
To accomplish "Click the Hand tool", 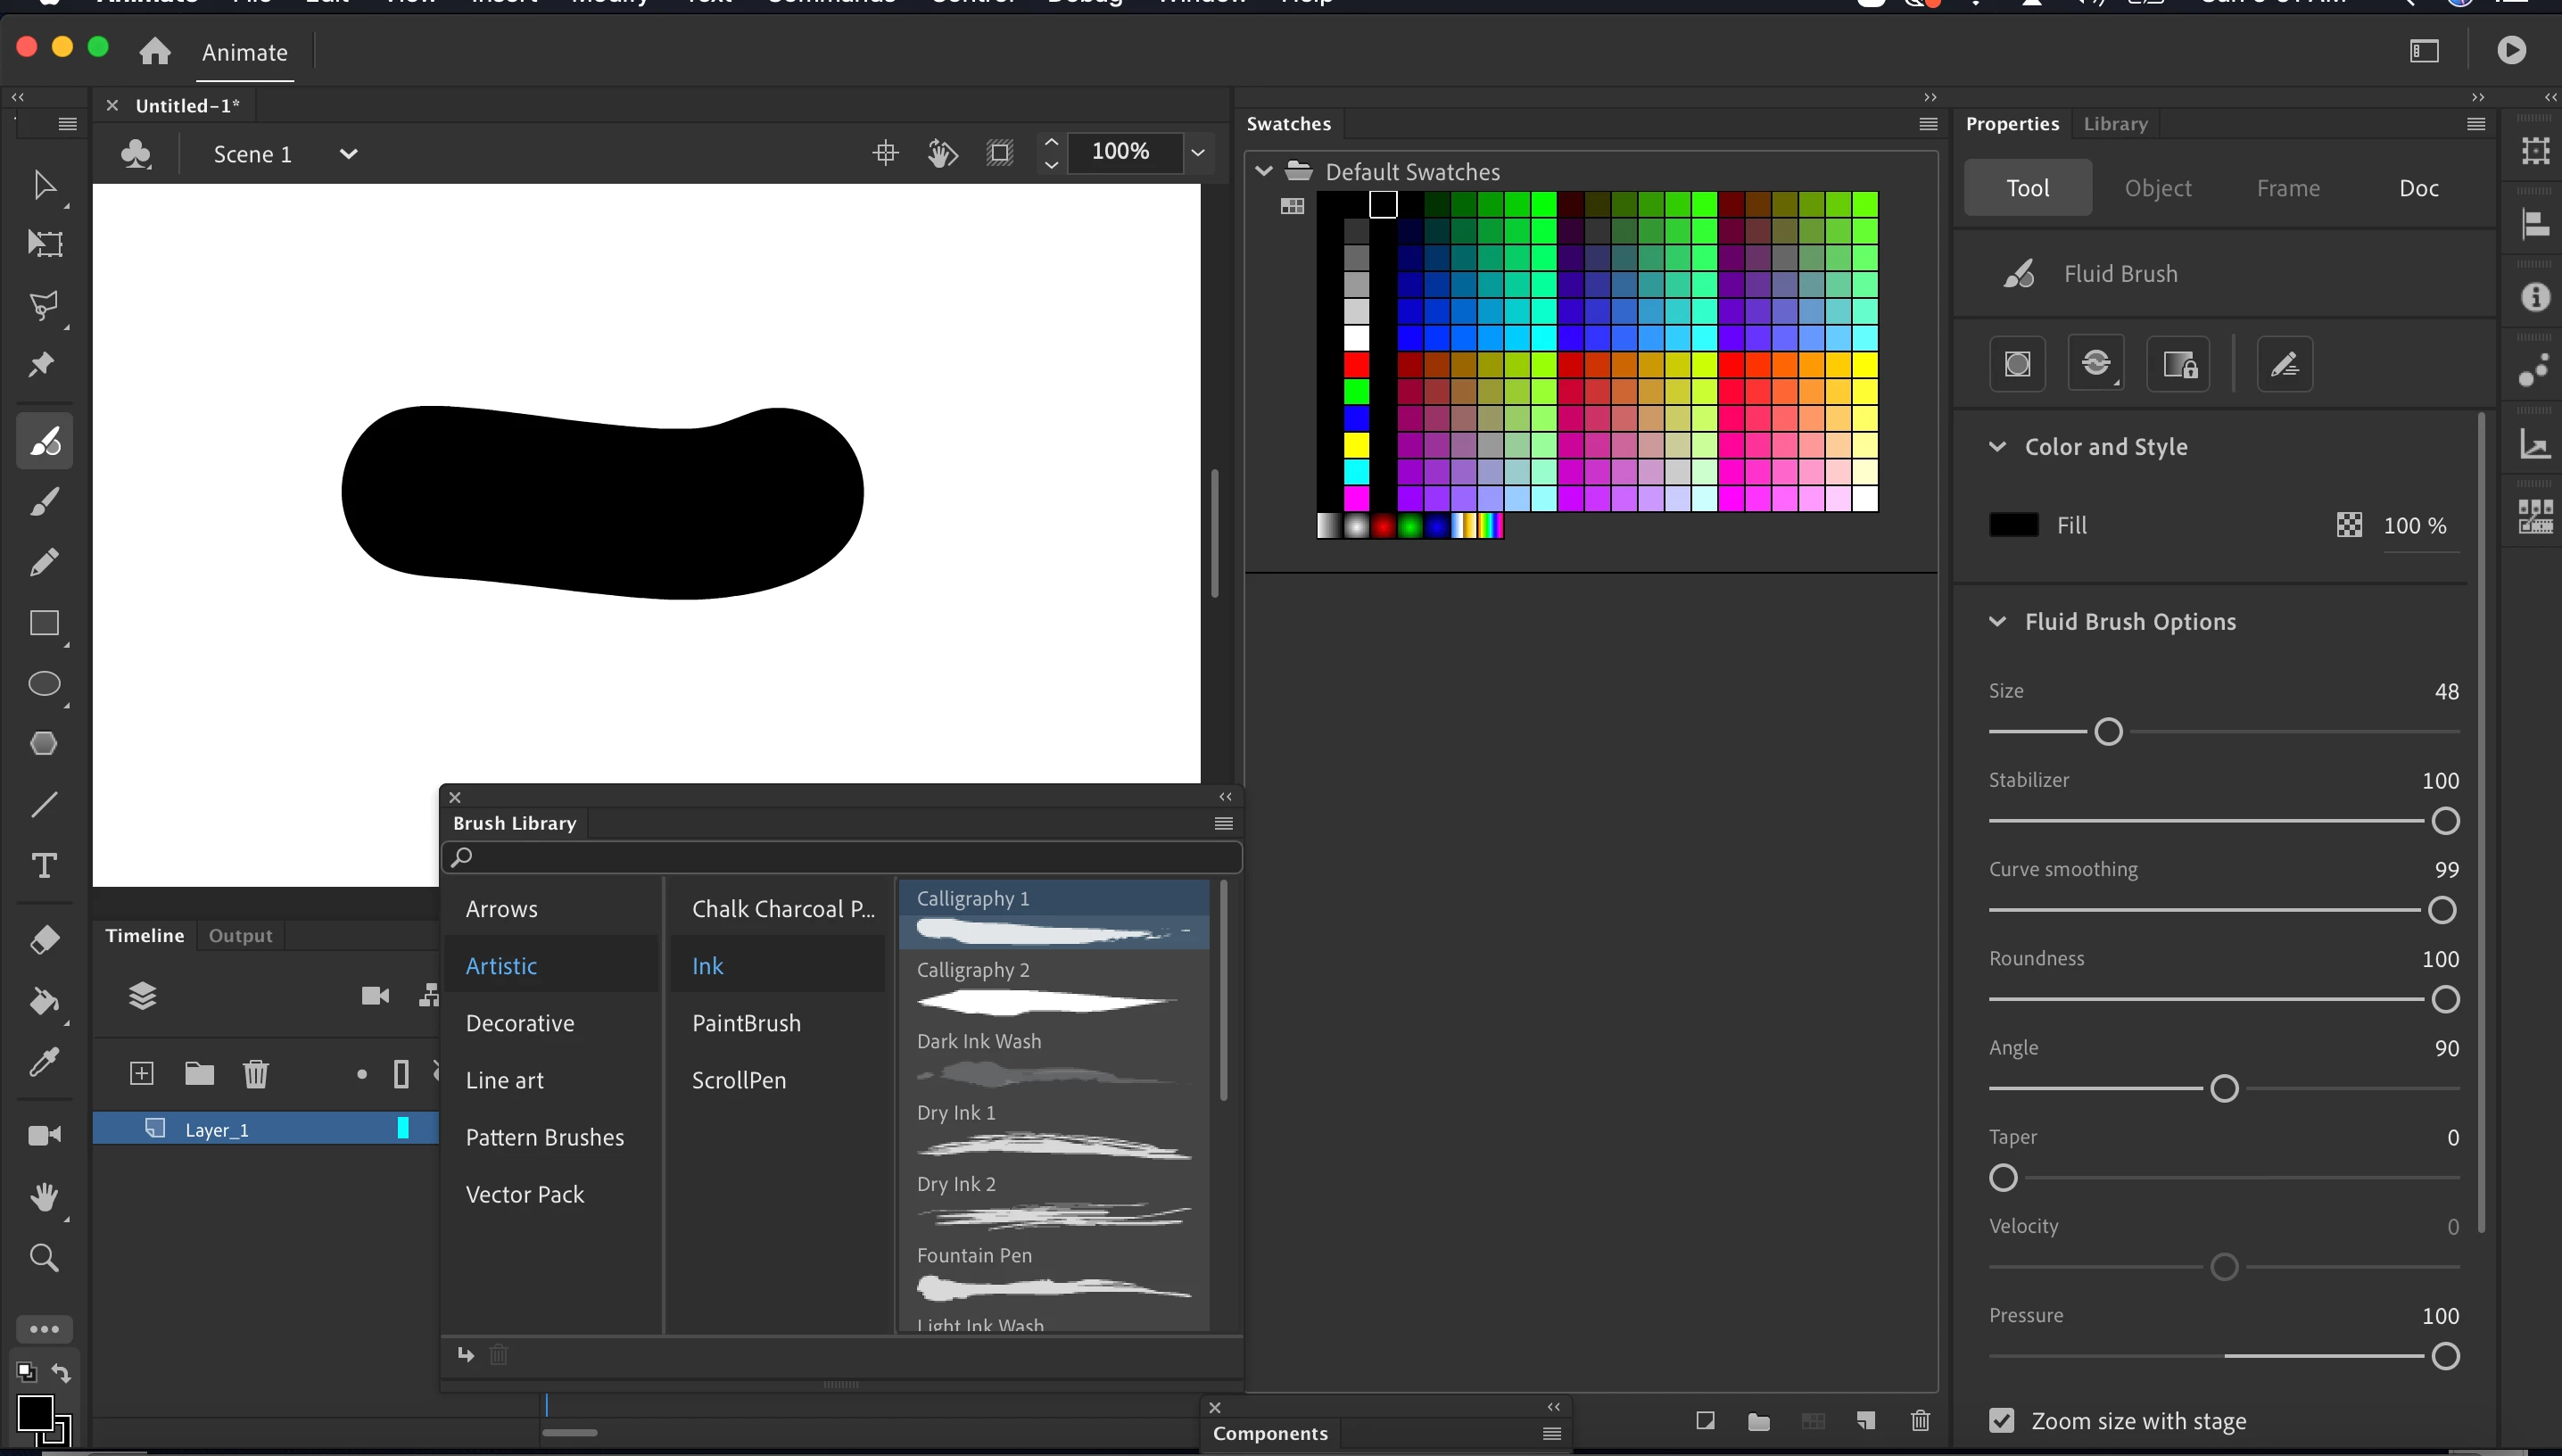I will tap(44, 1196).
